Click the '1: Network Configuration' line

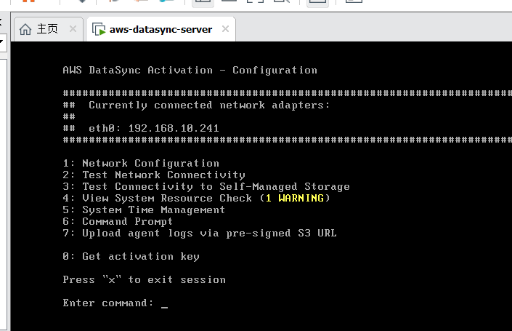click(x=141, y=163)
